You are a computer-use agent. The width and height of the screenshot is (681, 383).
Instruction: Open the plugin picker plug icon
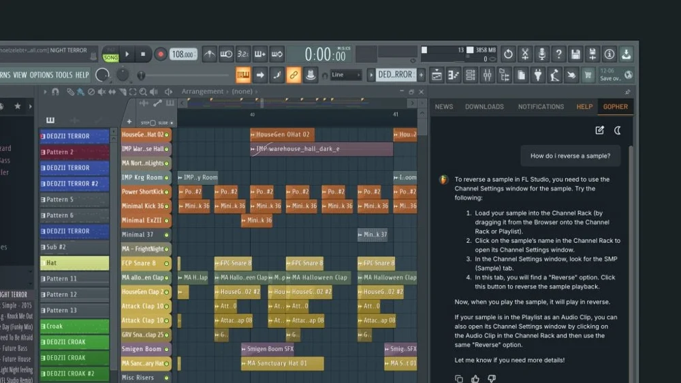coord(538,75)
